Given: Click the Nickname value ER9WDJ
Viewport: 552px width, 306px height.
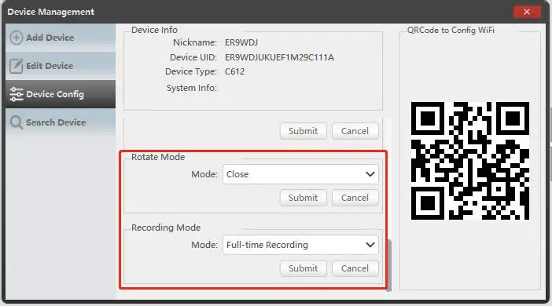Looking at the screenshot, I should coord(241,42).
